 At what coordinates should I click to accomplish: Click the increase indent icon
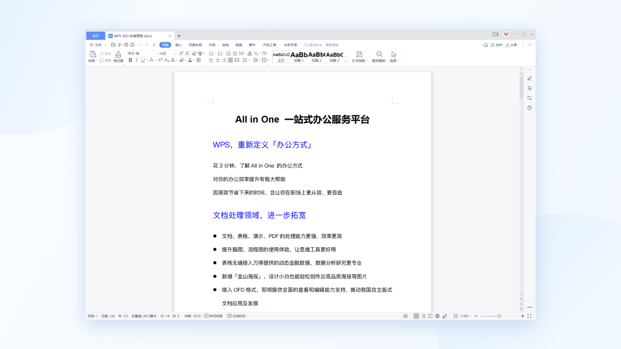(235, 53)
